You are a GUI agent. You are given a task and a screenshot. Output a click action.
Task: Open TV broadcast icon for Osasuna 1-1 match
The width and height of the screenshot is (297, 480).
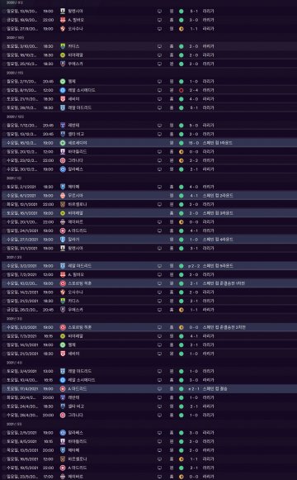click(x=159, y=29)
